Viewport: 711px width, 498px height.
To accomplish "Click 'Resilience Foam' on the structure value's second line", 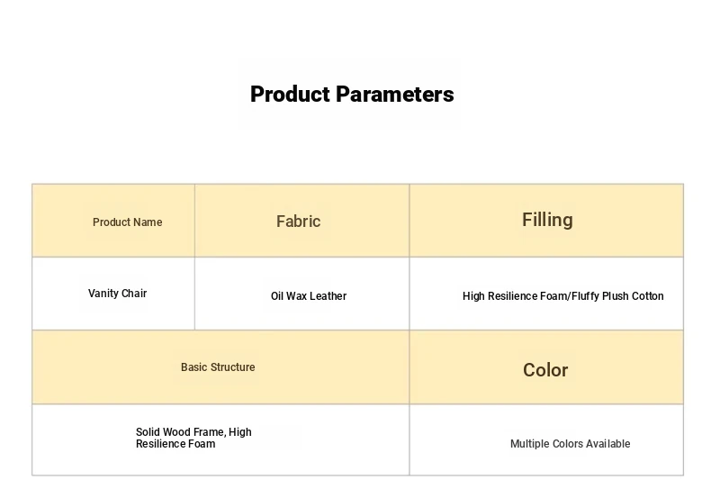I will [175, 444].
